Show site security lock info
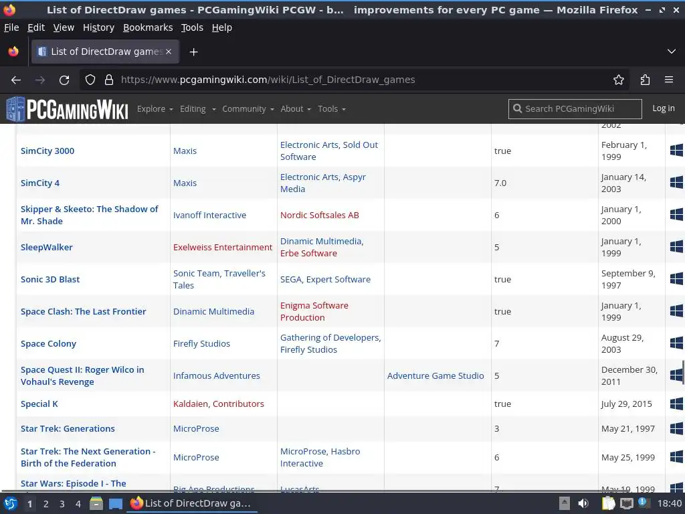This screenshot has width=685, height=514. tap(109, 80)
